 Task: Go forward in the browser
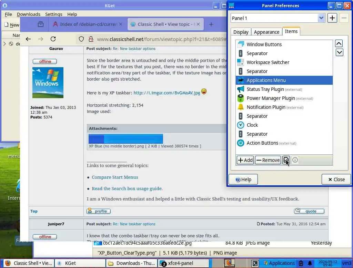pos(41,39)
